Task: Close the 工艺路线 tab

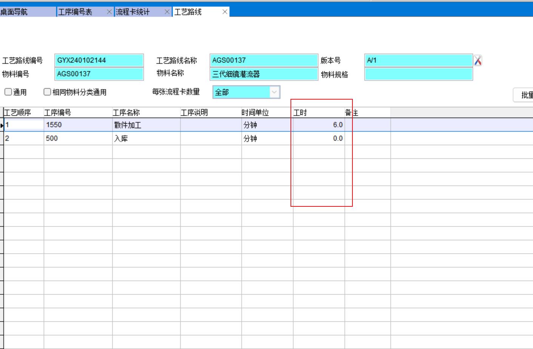Action: (225, 12)
